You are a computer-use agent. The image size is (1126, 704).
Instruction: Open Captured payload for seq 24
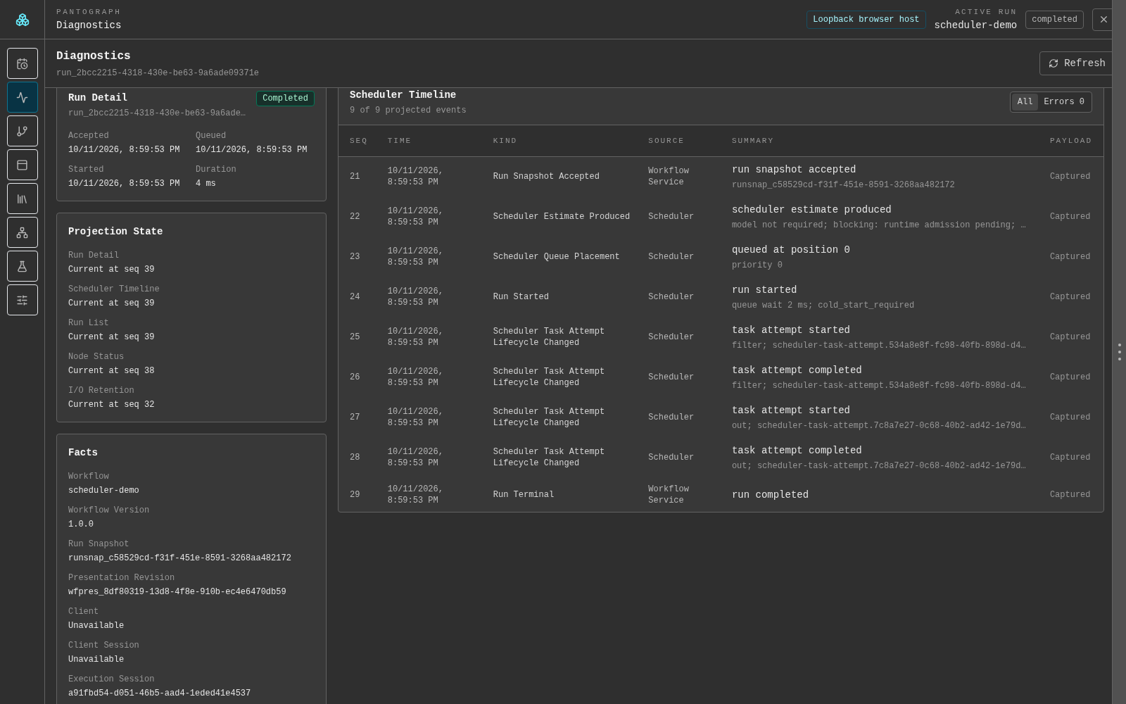pos(1070,297)
